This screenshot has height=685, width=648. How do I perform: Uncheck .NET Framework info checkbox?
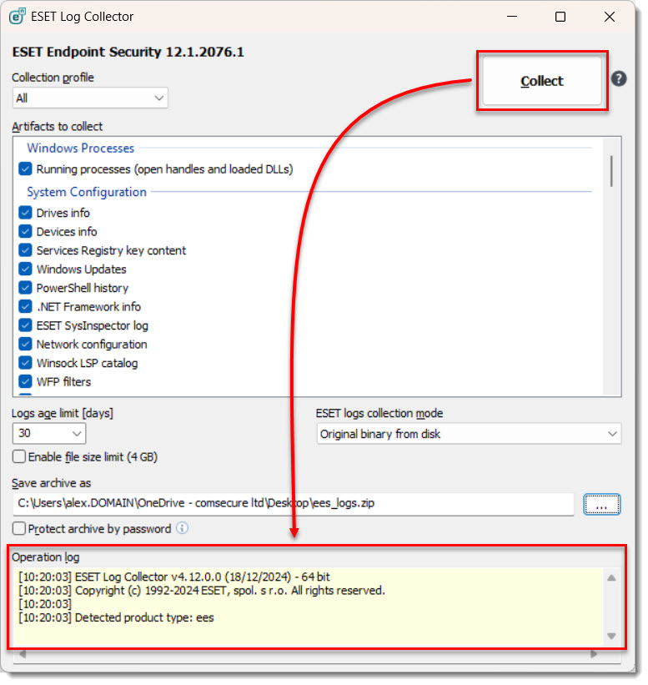[25, 308]
